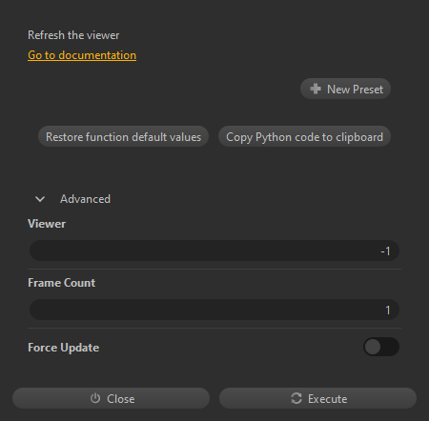Screen dimensions: 429x421
Task: Restore function default values
Action: tap(123, 137)
